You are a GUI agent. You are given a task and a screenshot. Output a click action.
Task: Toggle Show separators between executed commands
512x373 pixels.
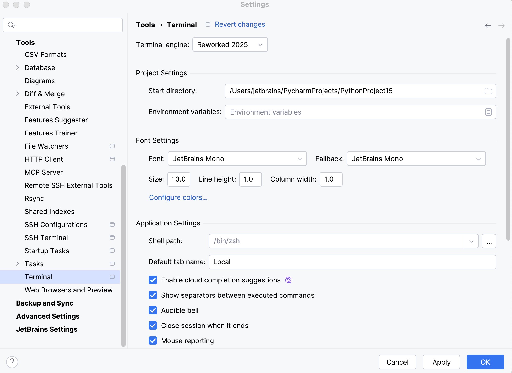153,295
